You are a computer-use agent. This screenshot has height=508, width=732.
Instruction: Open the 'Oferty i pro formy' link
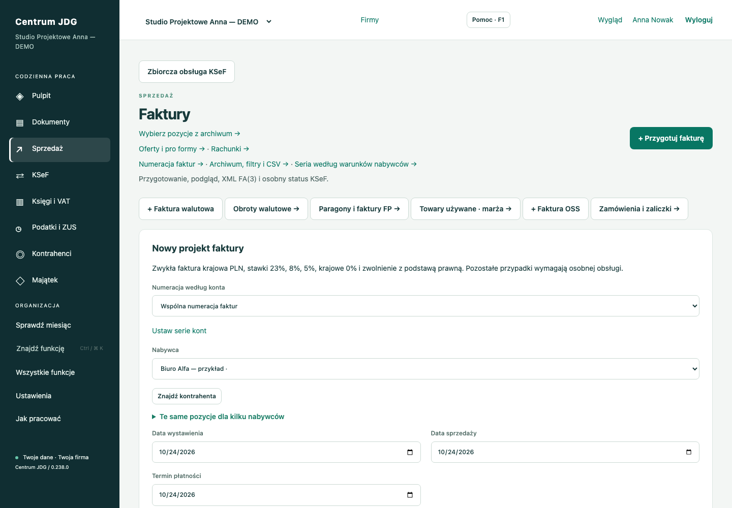[172, 149]
